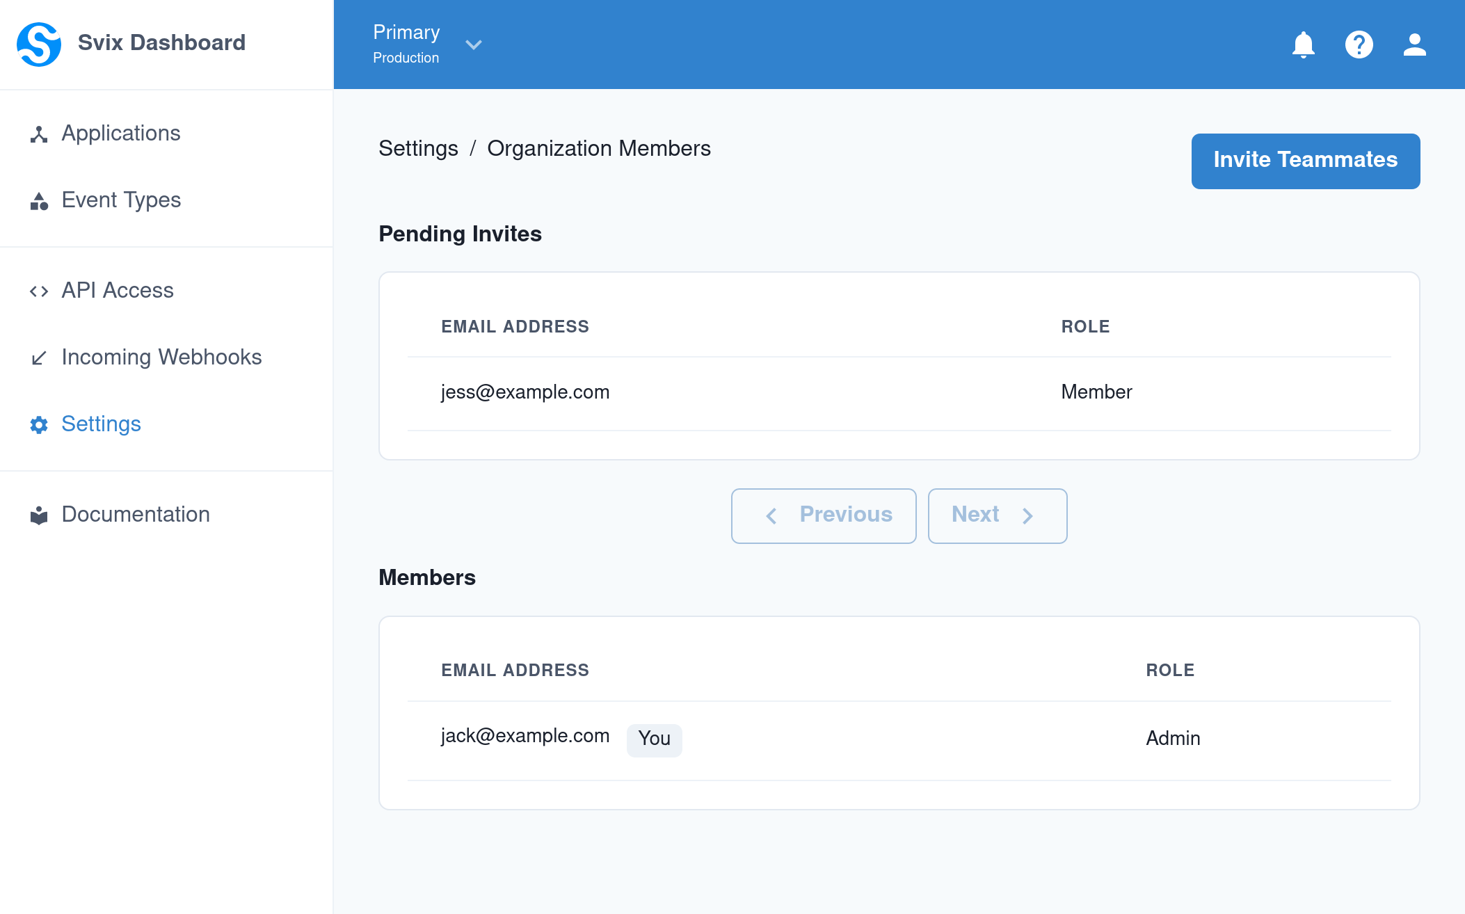Click Organization Members breadcrumb

599,148
